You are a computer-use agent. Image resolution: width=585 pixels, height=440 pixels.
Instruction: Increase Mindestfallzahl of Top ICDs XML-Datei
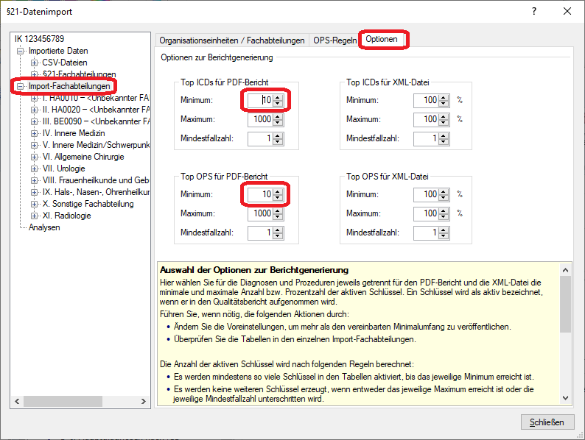(444, 135)
